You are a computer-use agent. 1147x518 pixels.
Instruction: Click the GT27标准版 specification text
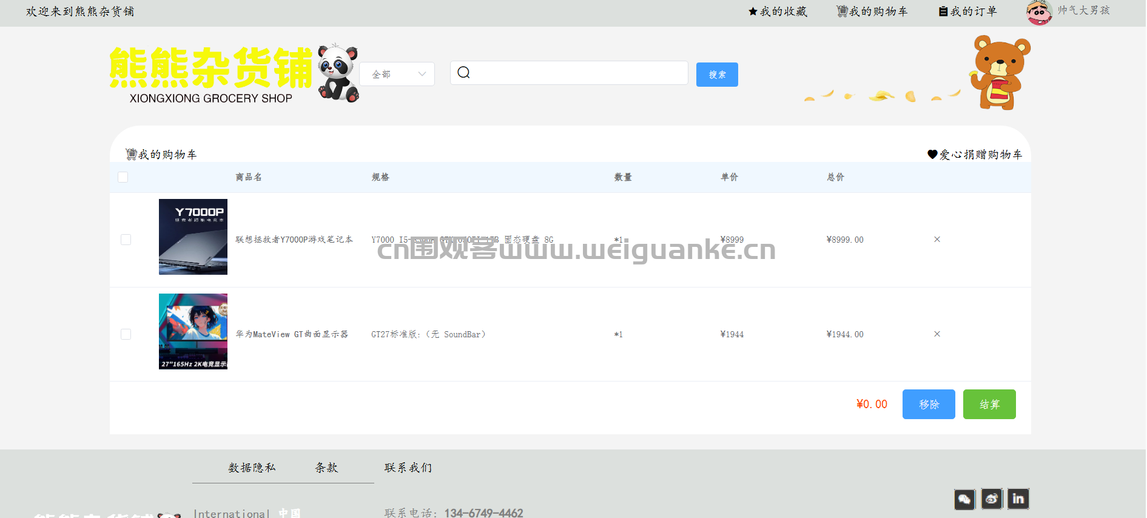click(428, 334)
